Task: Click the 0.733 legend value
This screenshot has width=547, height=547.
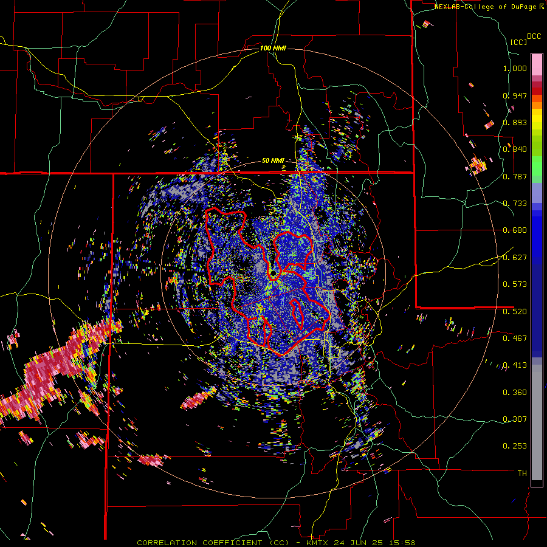Action: [x=515, y=204]
